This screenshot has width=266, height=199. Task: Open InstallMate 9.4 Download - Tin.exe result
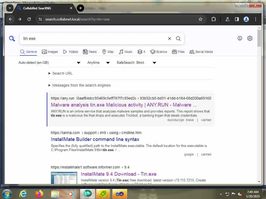(118, 174)
